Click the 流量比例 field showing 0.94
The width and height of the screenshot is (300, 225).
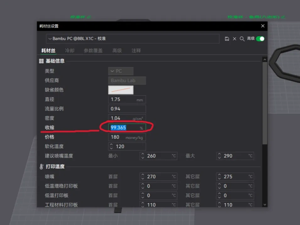tap(127, 109)
